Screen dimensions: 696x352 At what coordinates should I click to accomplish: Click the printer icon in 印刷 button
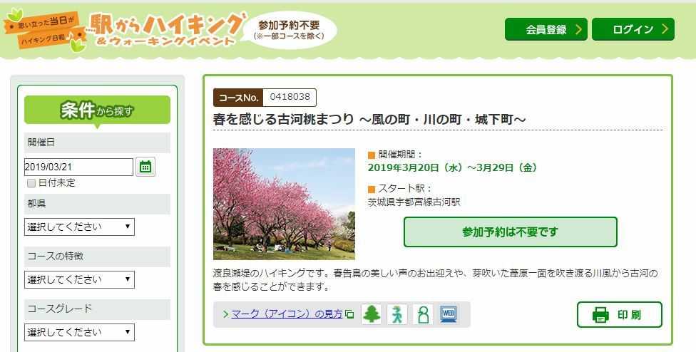(600, 315)
